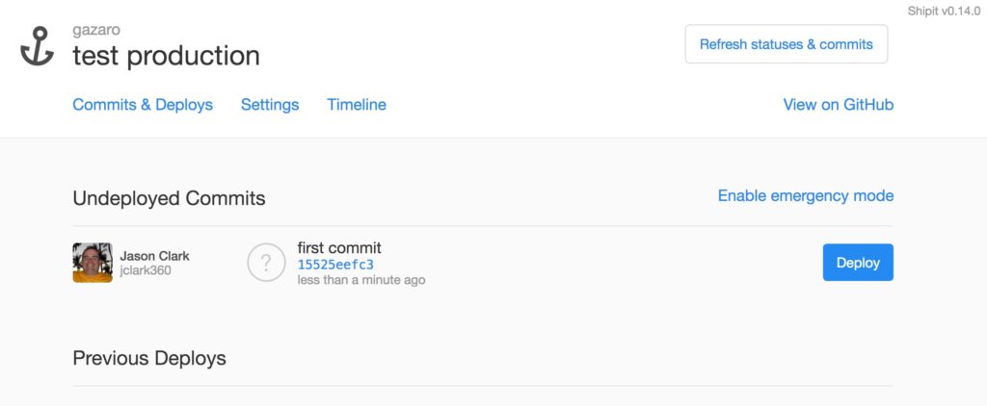Click the Jason Clark author name
Image resolution: width=987 pixels, height=406 pixels.
(x=154, y=256)
